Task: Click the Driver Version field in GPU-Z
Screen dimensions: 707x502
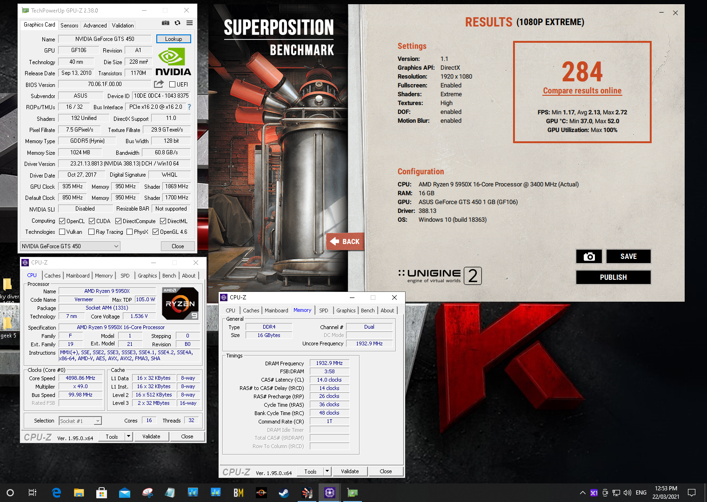Action: pyautogui.click(x=124, y=164)
